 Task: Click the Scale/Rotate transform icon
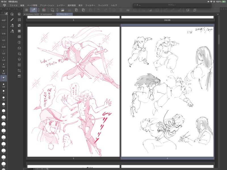135,10
